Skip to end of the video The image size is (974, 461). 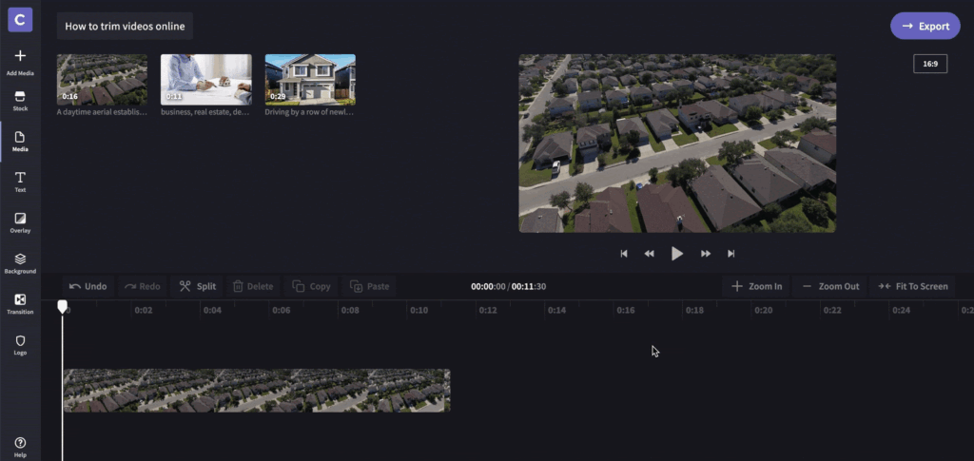(x=731, y=253)
